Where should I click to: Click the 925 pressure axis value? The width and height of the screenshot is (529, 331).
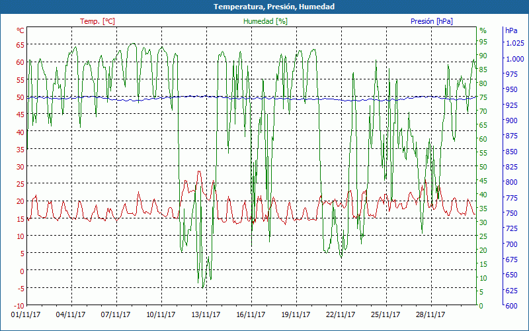[x=512, y=105]
